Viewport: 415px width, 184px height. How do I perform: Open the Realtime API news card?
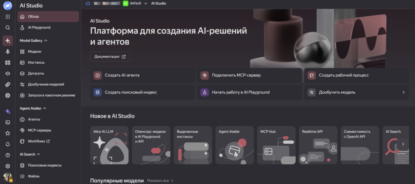(318, 145)
